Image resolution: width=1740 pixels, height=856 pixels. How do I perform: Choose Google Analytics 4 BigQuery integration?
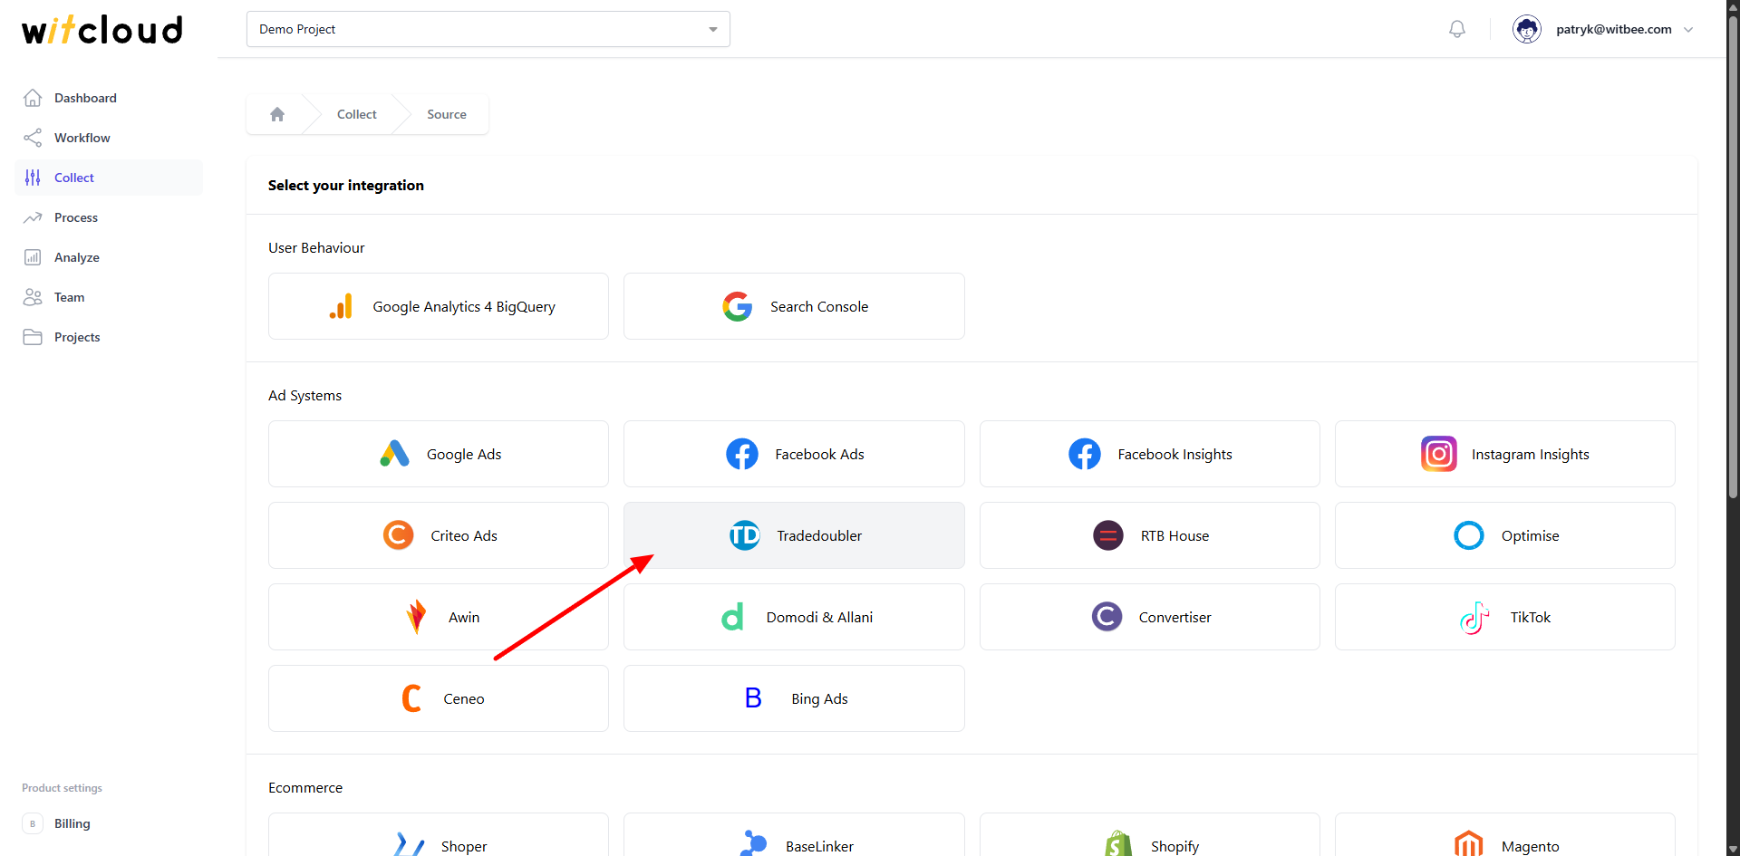[439, 306]
